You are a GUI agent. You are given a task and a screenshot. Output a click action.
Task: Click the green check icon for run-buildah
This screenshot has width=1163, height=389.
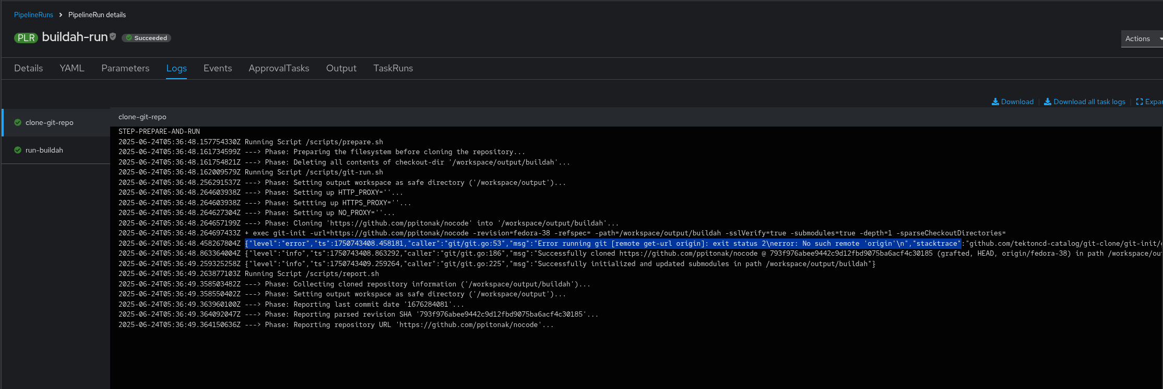18,150
